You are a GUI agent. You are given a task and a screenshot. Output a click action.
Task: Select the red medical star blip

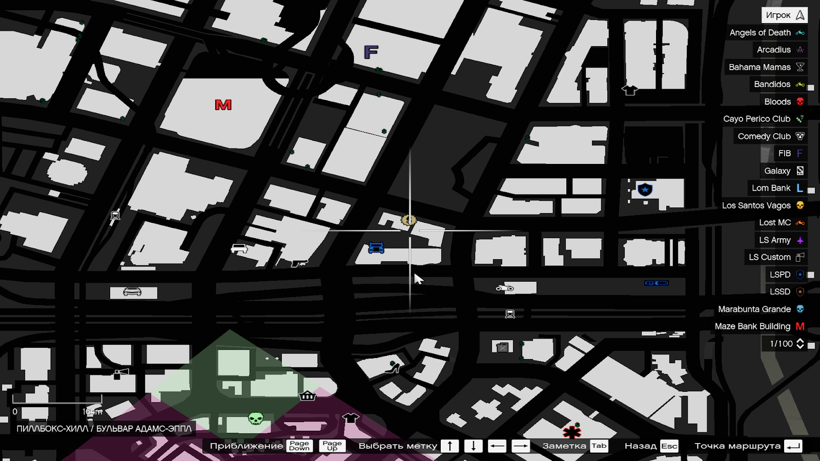[x=572, y=432]
